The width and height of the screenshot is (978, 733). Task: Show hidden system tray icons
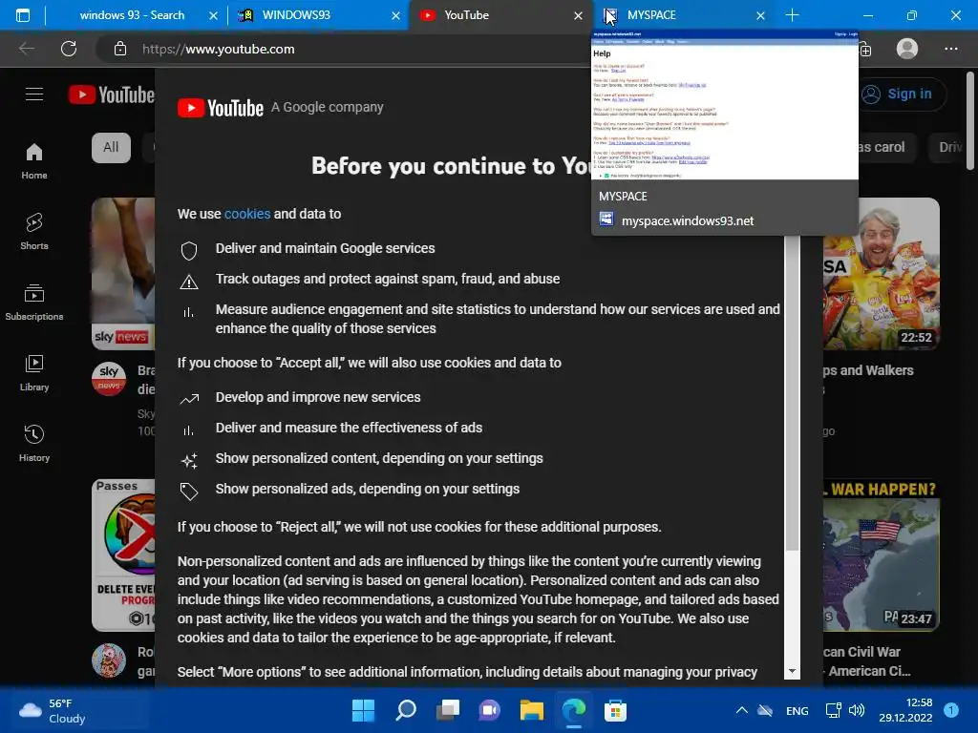[x=741, y=710]
